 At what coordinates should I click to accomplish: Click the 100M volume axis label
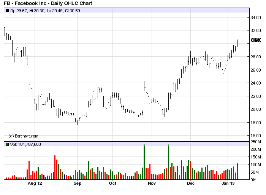pos(256,165)
